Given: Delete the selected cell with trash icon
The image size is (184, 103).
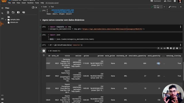Looking at the screenshot, I should [x=177, y=48].
